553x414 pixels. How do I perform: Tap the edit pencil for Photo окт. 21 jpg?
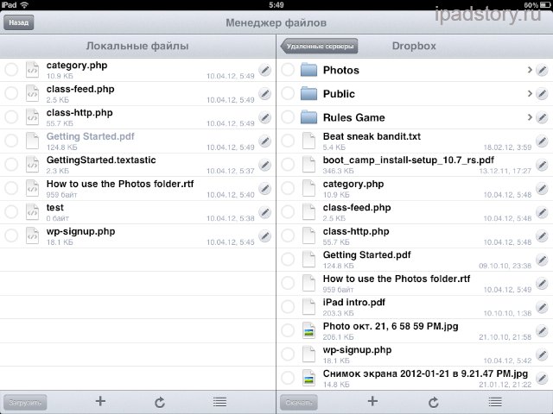point(542,331)
